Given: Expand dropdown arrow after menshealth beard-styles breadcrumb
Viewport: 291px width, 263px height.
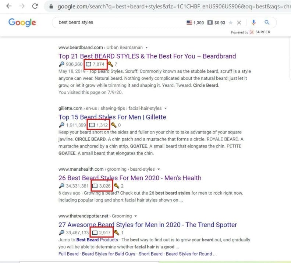Looking at the screenshot, I should 159,170.
